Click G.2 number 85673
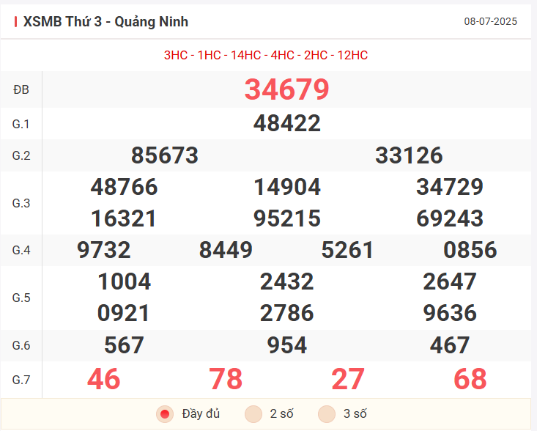Screen dimensions: 537x431 [165, 155]
